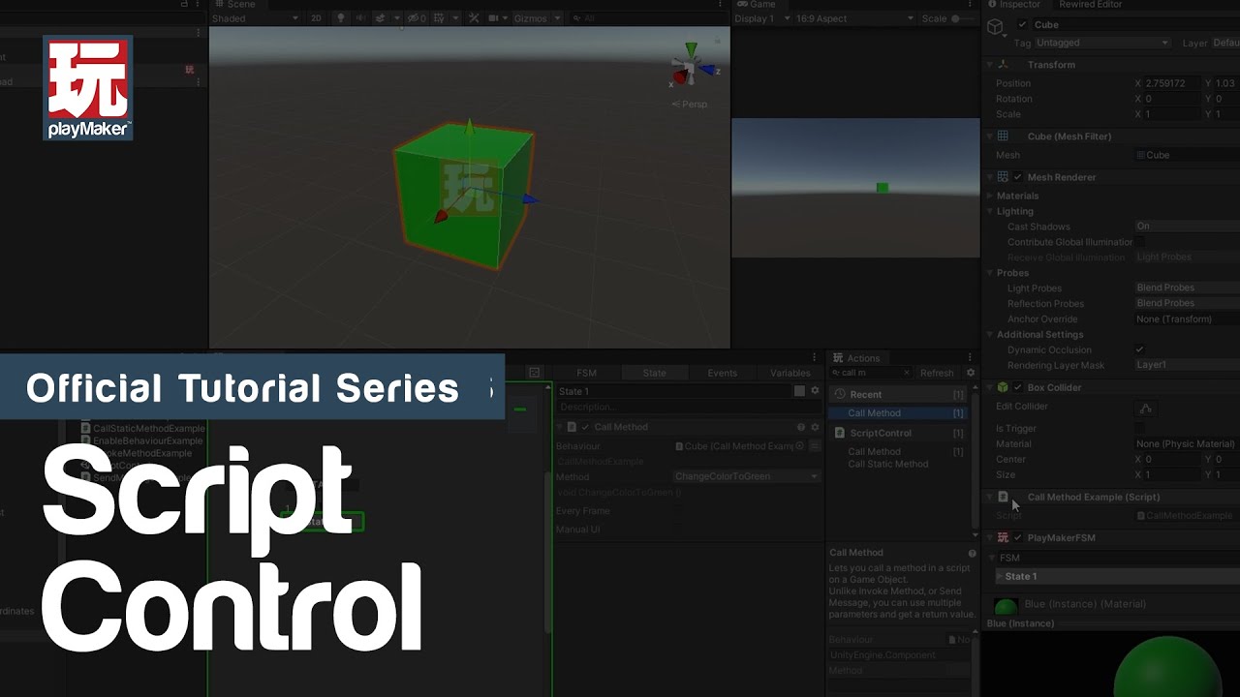This screenshot has width=1240, height=697.
Task: Toggle 2D view in Scene toolbar
Action: 316,18
